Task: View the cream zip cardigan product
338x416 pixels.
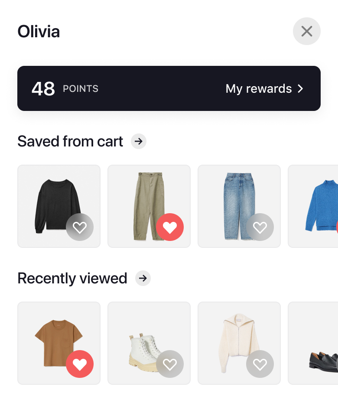Action: point(239,343)
